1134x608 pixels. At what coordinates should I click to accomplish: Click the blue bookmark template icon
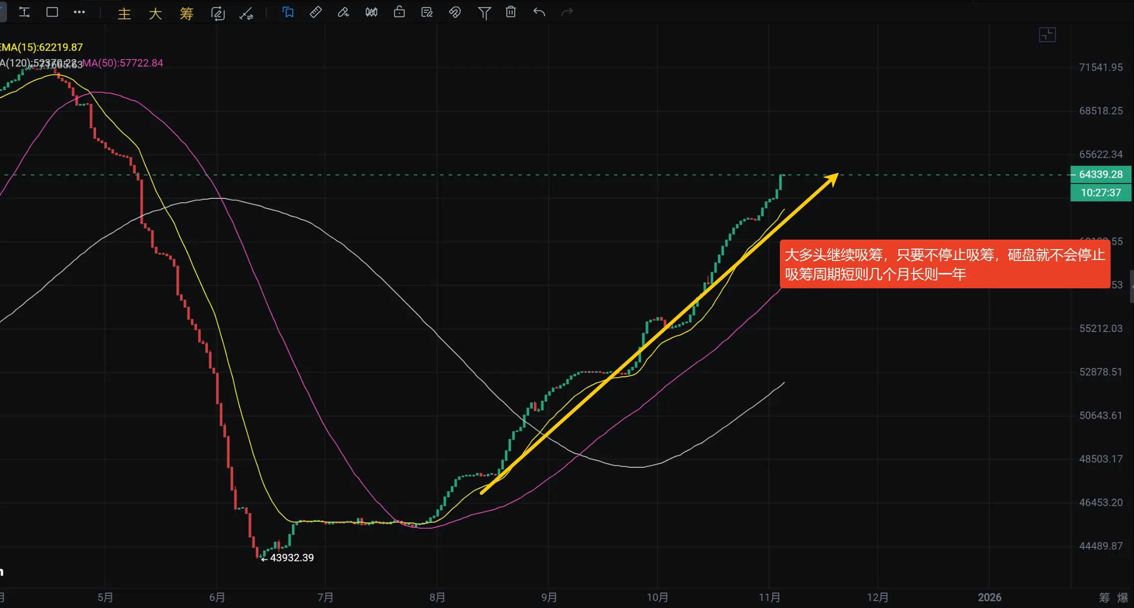coord(288,12)
